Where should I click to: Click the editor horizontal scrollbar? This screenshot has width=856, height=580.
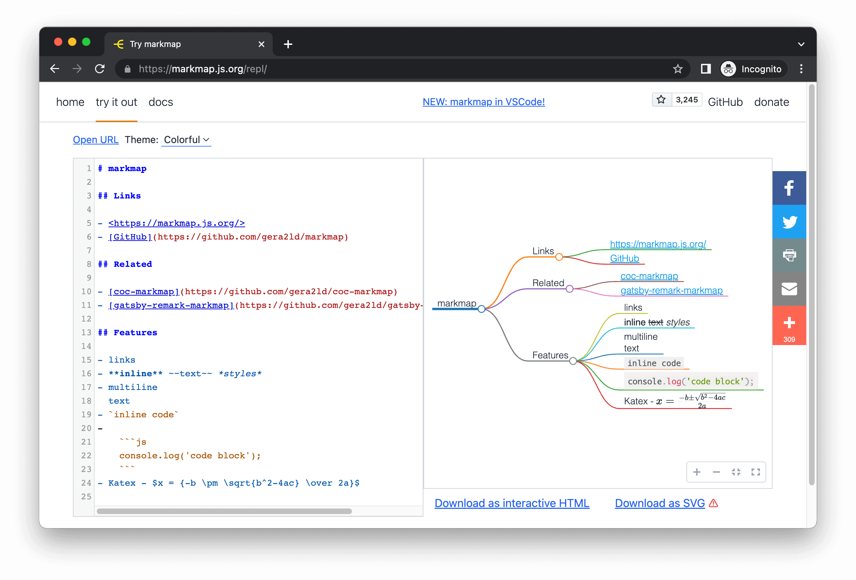pos(224,511)
